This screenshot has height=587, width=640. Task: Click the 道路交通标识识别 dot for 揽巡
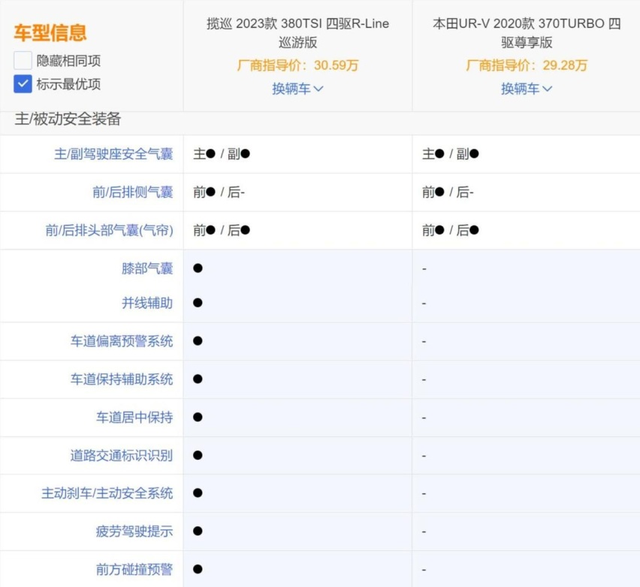point(198,455)
